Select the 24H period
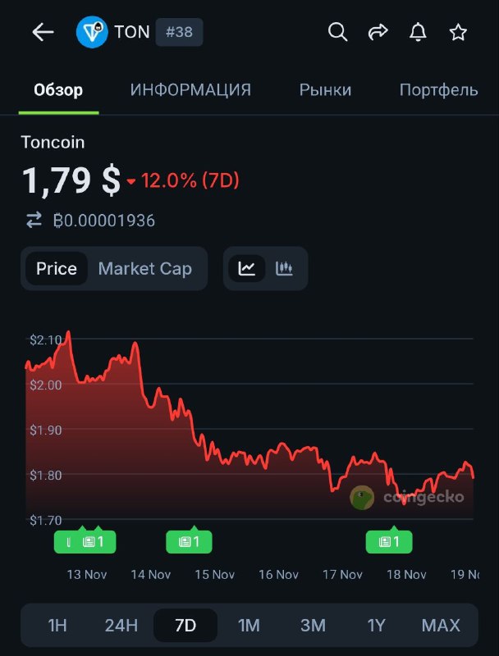This screenshot has width=499, height=656. [121, 625]
